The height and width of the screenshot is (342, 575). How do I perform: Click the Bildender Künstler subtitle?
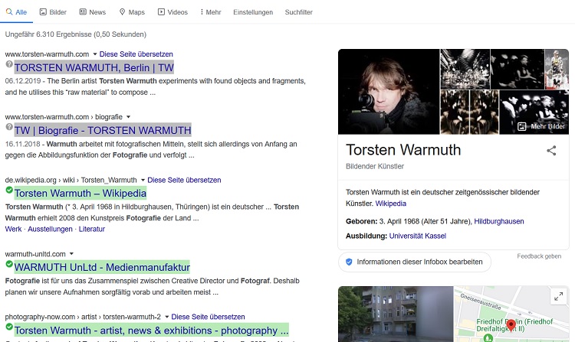click(375, 167)
